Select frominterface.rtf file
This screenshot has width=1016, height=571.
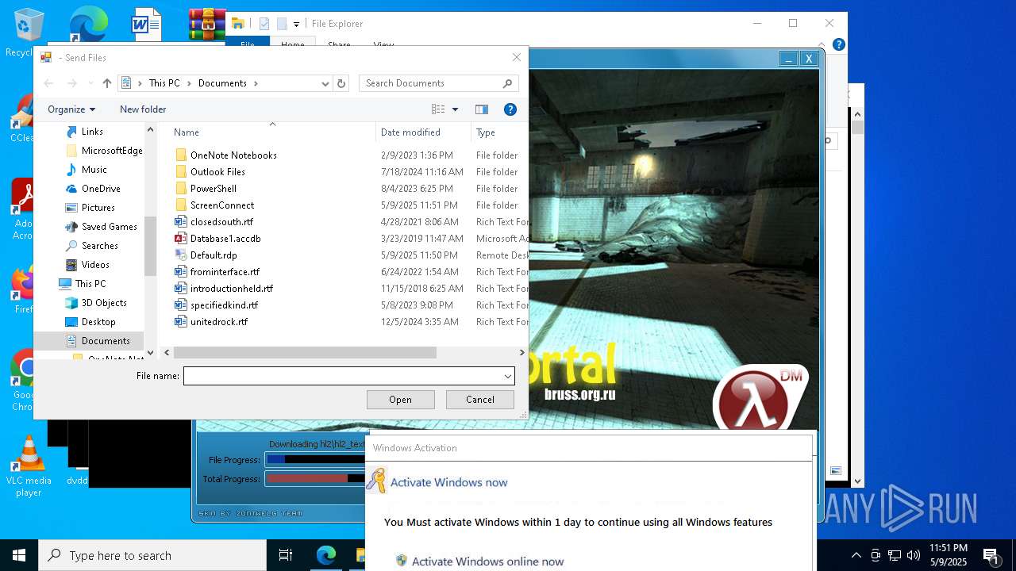pyautogui.click(x=225, y=272)
